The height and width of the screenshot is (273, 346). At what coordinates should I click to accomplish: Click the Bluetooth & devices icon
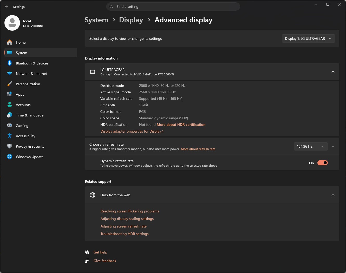[x=10, y=63]
